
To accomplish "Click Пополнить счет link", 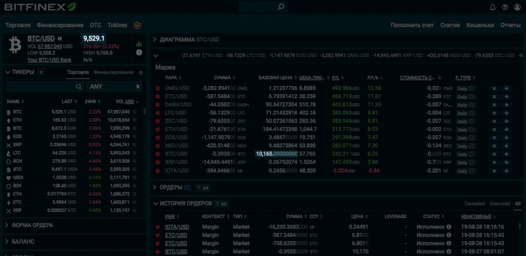I will (412, 25).
